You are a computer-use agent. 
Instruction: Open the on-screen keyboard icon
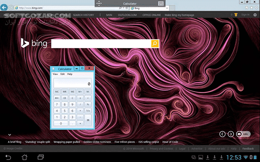[161, 3]
